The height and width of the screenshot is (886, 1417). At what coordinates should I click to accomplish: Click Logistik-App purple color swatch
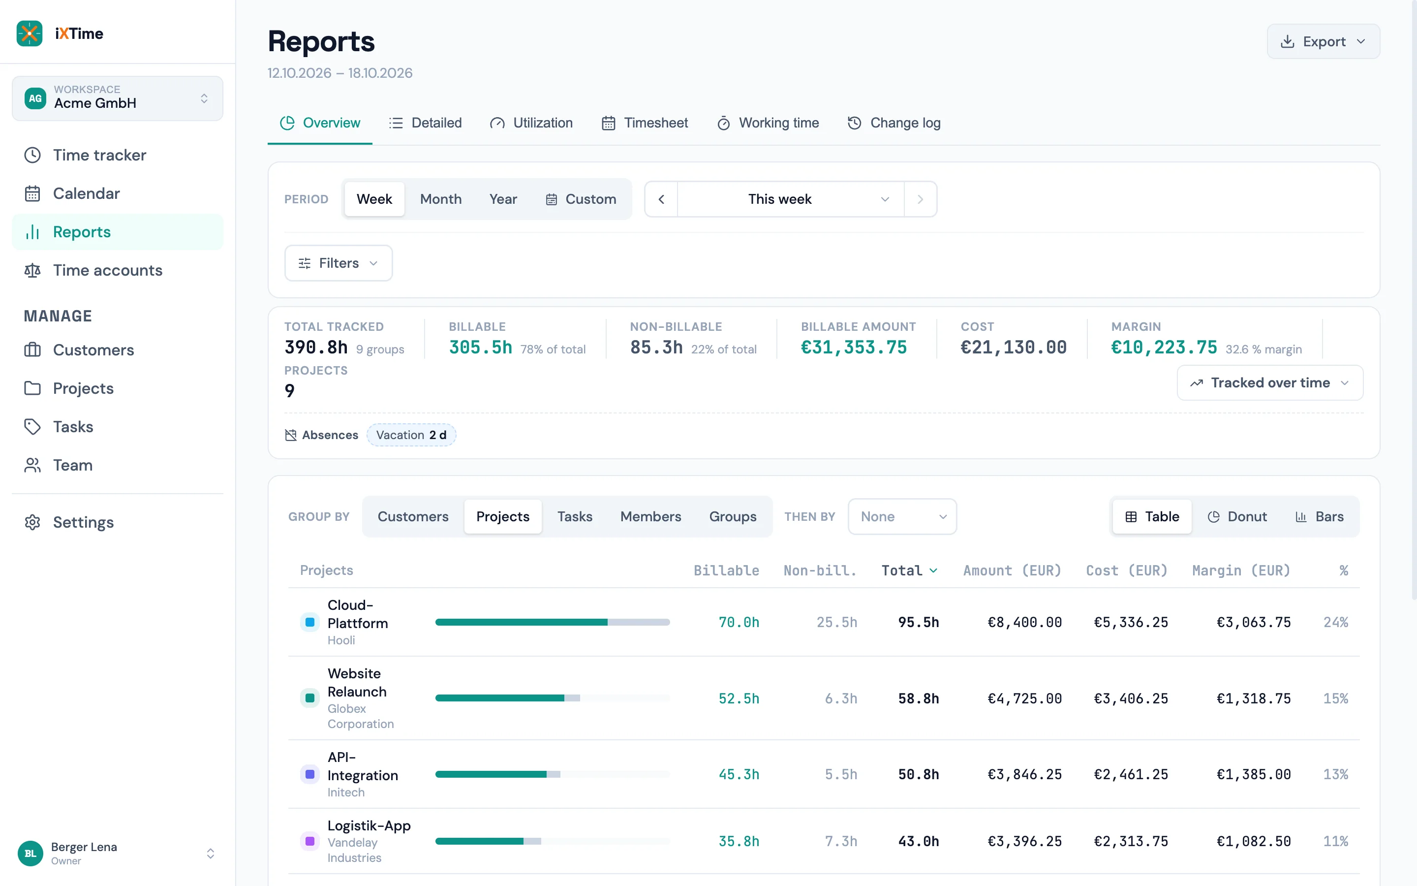coord(310,842)
